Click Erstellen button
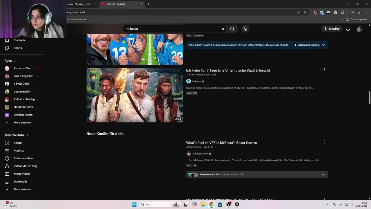Viewport: 371px width, 209px height. coord(332,29)
